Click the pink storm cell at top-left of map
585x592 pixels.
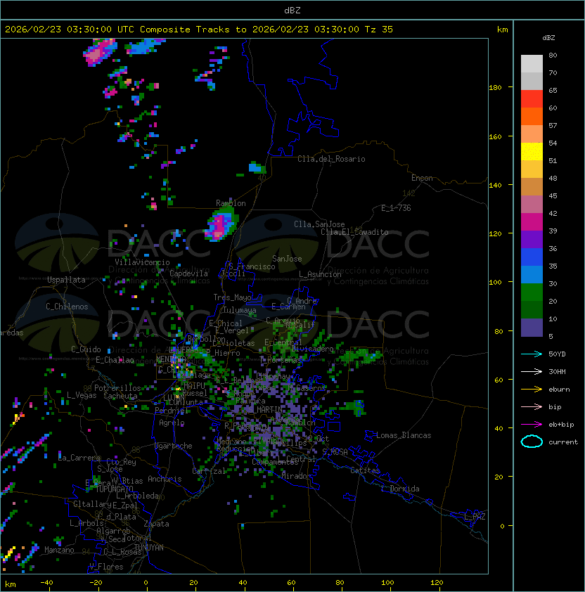coord(99,53)
